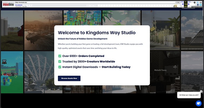
Task: Close the Wayback toolbar
Action: tap(200, 2)
